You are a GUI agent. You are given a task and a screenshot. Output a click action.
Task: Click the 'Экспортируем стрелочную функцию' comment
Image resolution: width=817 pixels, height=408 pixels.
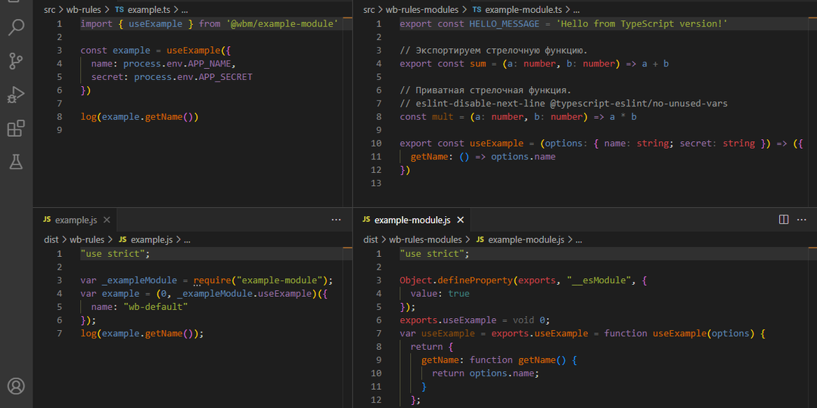494,51
